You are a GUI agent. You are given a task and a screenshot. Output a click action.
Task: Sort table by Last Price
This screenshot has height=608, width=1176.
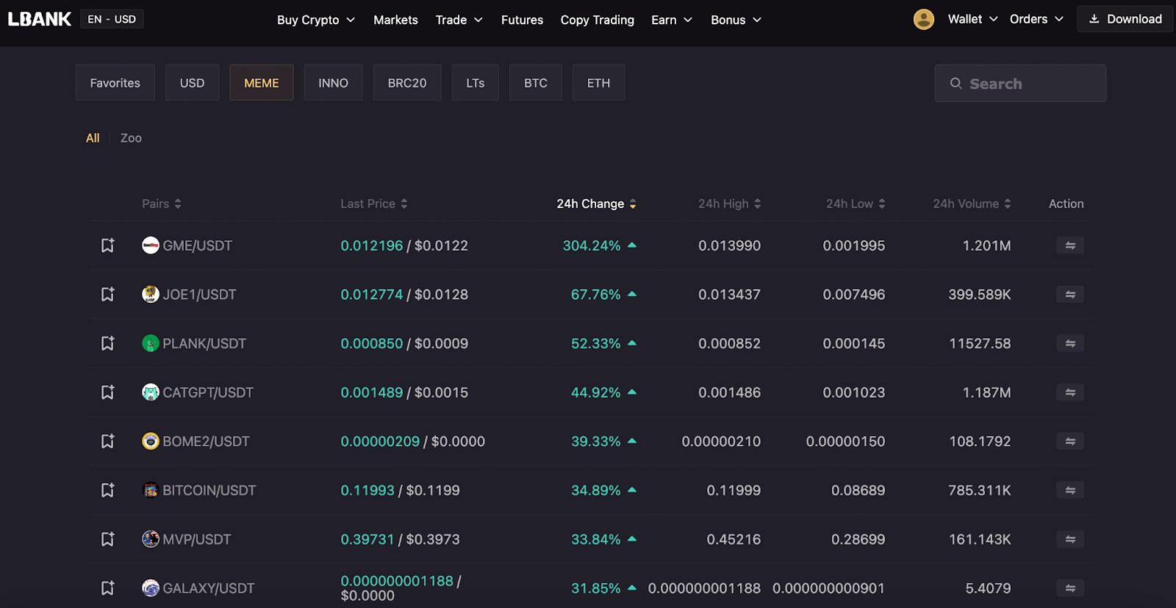coord(374,204)
